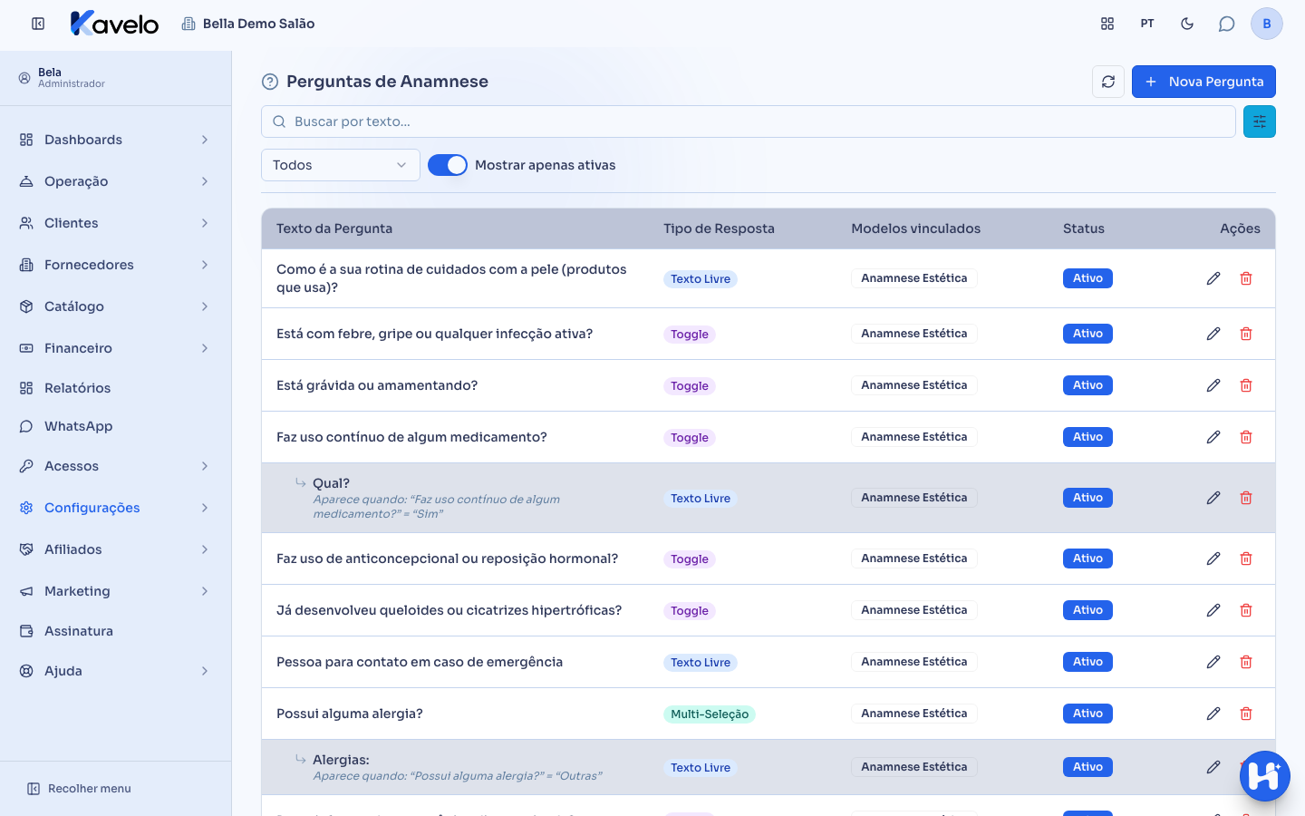Delete the anticoncepcional question
This screenshot has width=1305, height=816.
coord(1246,559)
